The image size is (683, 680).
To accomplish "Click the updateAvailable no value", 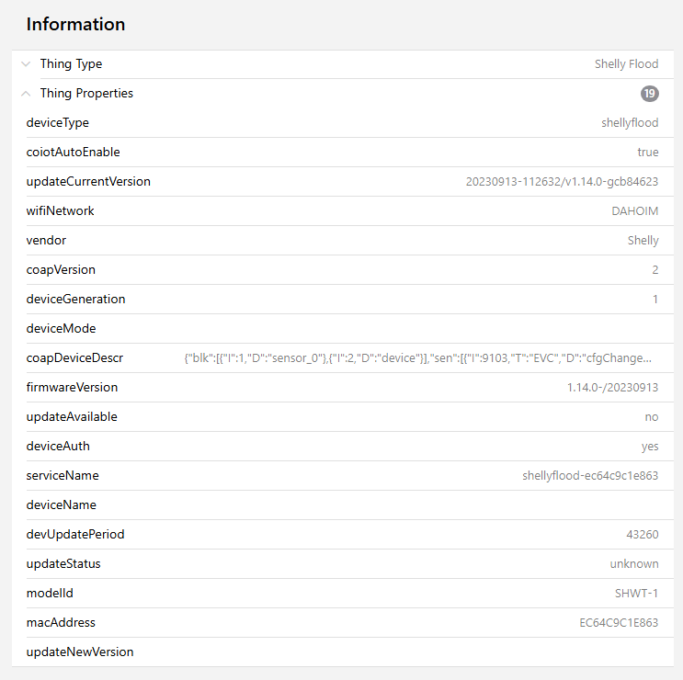I will click(x=651, y=417).
